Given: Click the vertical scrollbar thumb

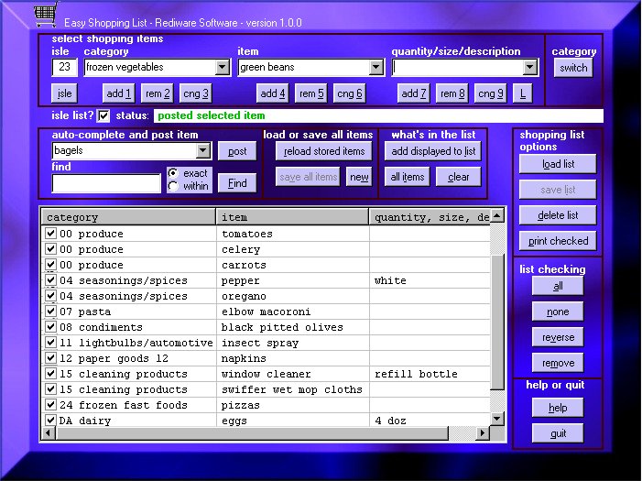Looking at the screenshot, I should 497,322.
